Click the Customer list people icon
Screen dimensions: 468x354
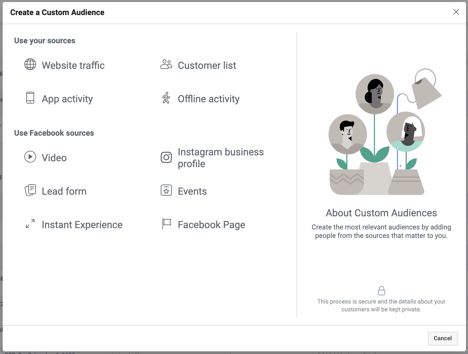(x=166, y=65)
